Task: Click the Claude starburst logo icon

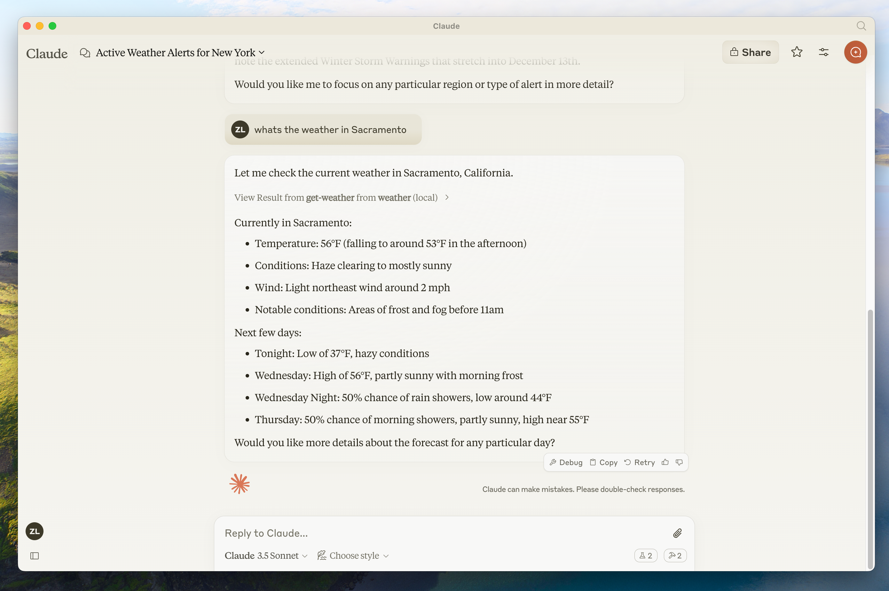Action: (240, 484)
